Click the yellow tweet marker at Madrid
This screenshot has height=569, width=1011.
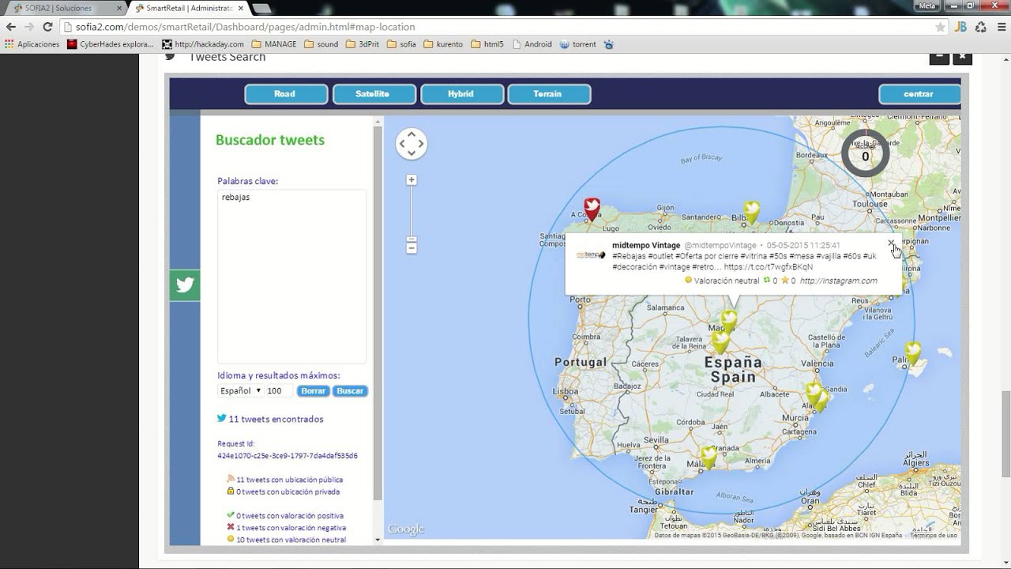728,321
